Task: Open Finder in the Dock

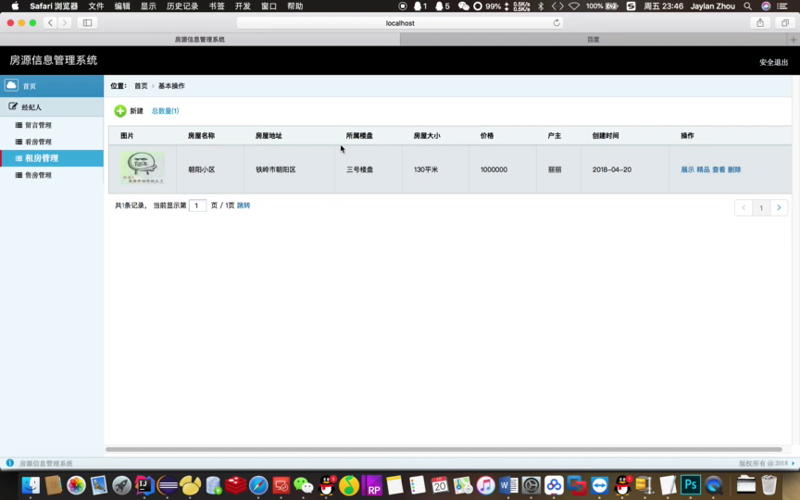Action: 31,485
